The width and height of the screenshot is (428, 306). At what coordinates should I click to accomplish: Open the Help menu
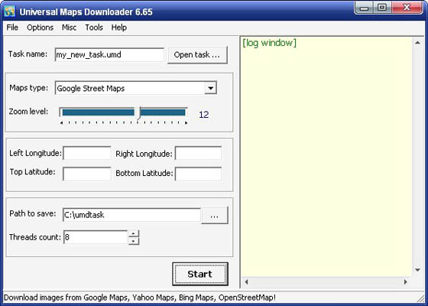(x=118, y=28)
